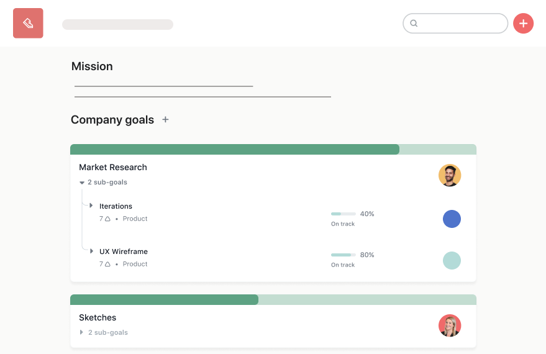Expand the Iterations sub-goal
The height and width of the screenshot is (354, 546).
point(91,206)
